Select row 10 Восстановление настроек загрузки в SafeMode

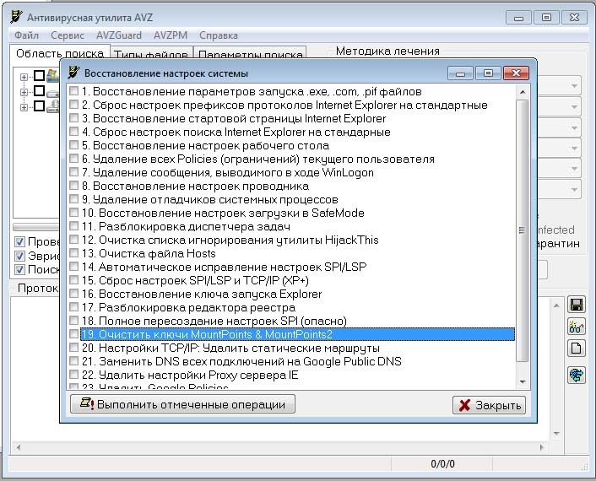pos(223,213)
